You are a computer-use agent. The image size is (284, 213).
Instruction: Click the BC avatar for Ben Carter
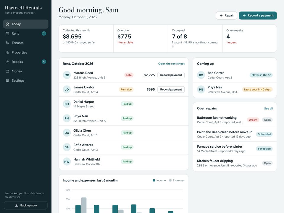[201, 75]
